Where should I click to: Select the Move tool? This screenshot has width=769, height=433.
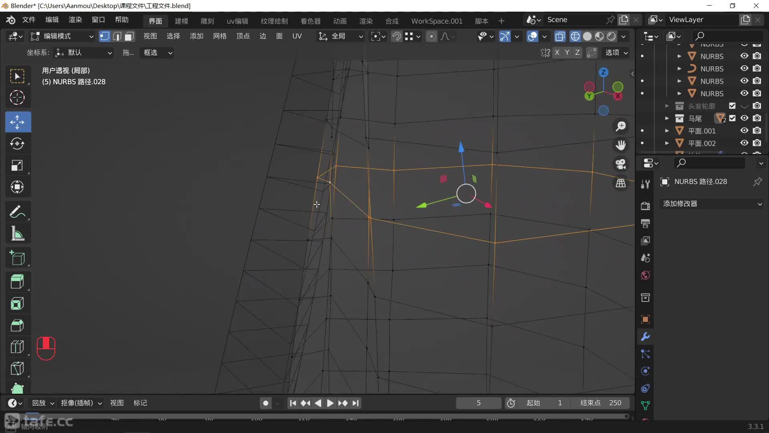[18, 122]
